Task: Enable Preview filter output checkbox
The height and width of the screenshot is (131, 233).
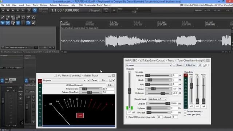Action: coord(185,111)
